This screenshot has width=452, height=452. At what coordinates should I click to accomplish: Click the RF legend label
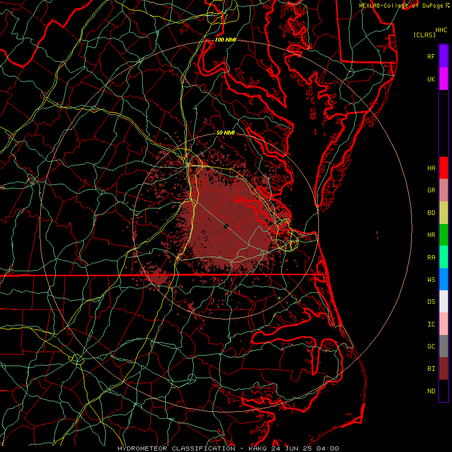[x=431, y=56]
